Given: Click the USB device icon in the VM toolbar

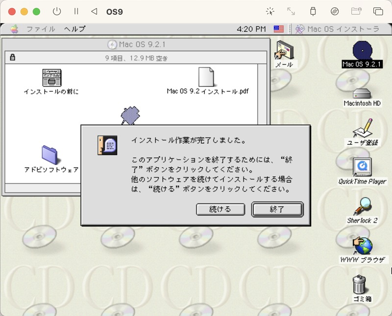Looking at the screenshot, I should point(313,11).
